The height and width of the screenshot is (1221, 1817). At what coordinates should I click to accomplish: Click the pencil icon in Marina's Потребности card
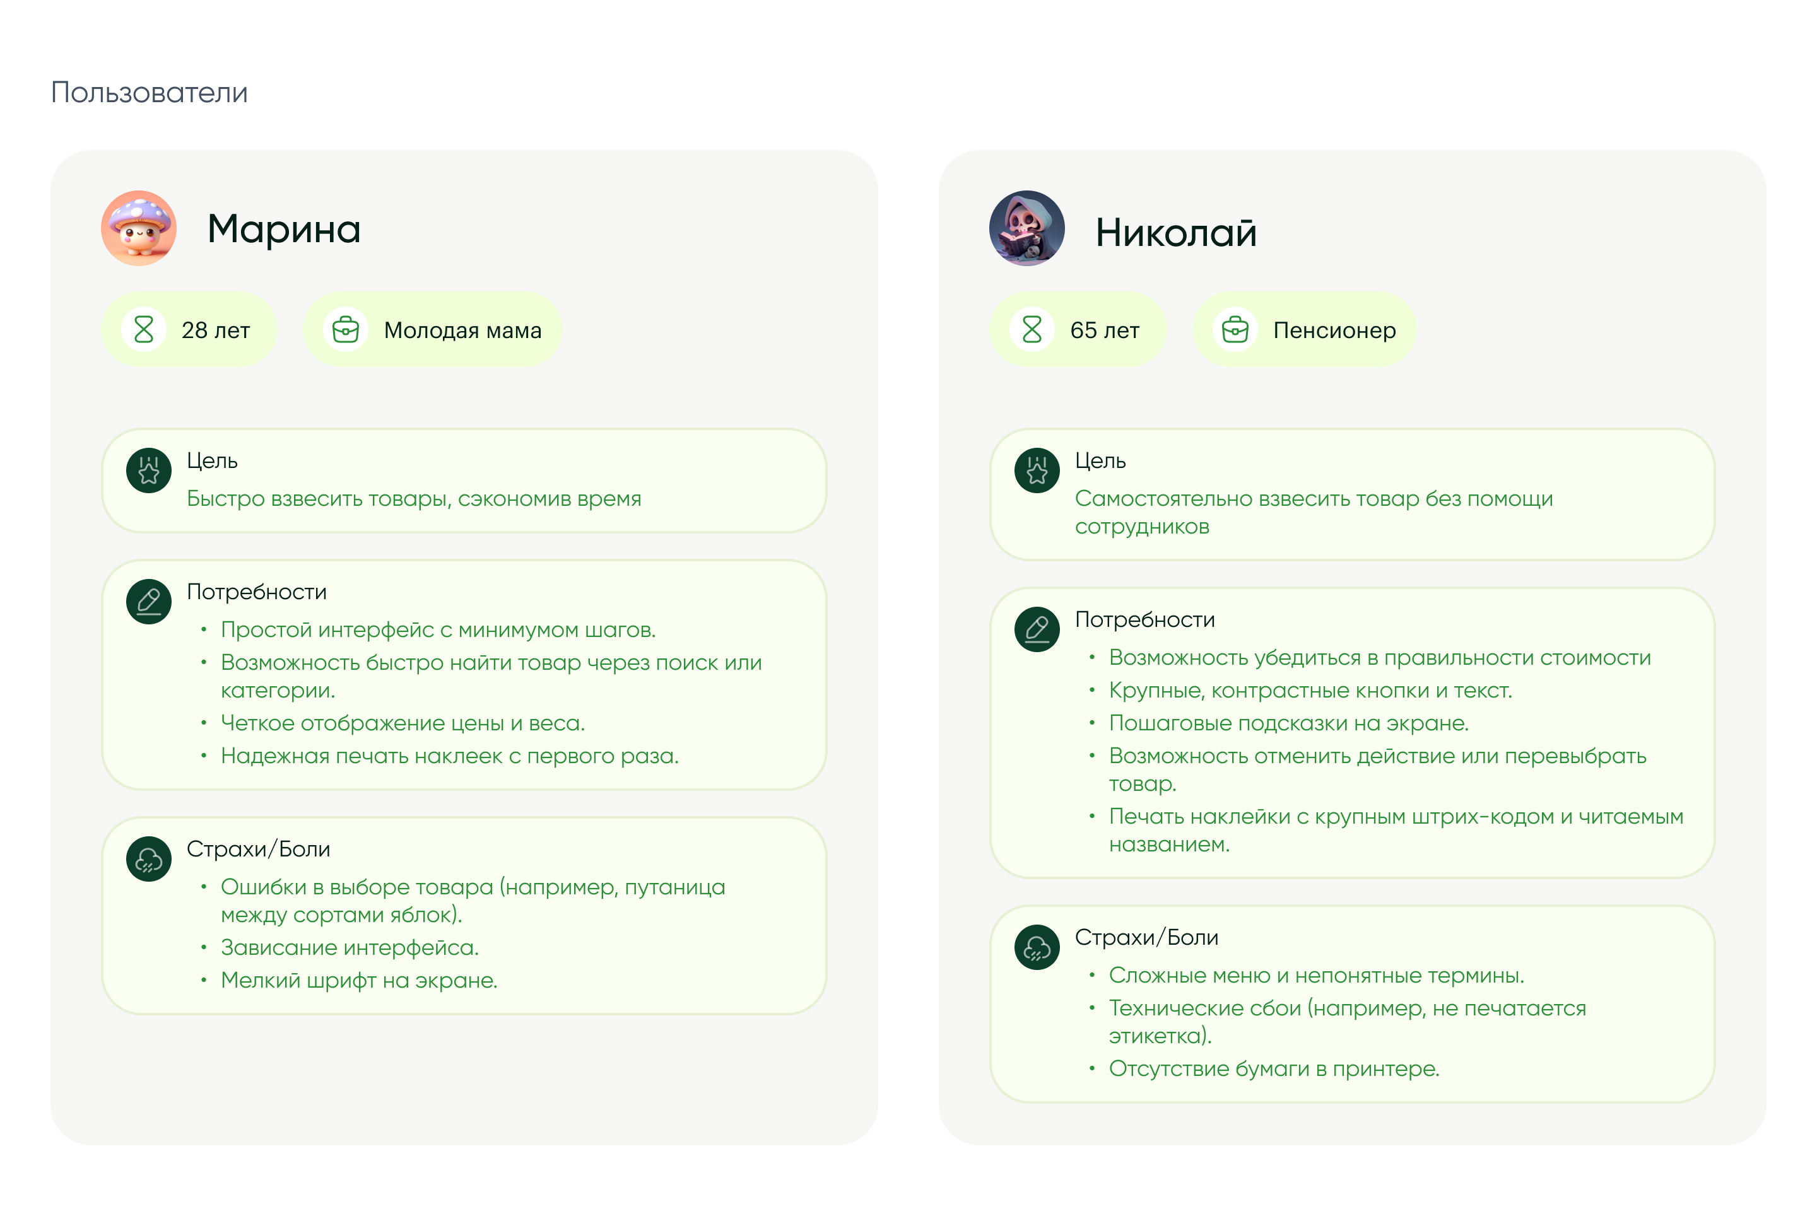(x=149, y=601)
